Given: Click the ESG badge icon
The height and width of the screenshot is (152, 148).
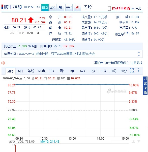Looking at the screenshot, I should [45, 7].
